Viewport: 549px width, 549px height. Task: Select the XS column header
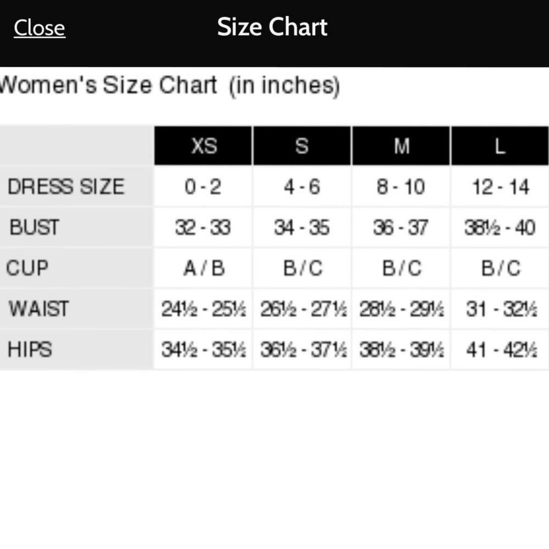click(x=204, y=146)
